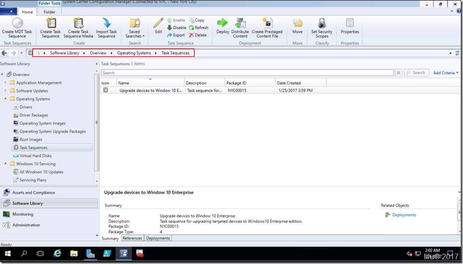
Task: Collapse the Overview tree node
Action: coord(2,74)
